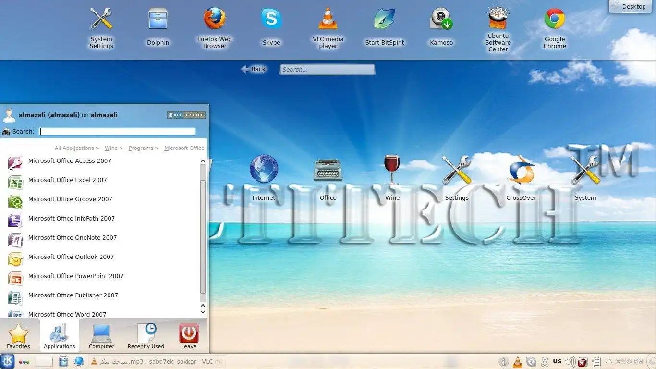Open the clipboard scissors tray icon
656x369 pixels.
pyautogui.click(x=545, y=362)
